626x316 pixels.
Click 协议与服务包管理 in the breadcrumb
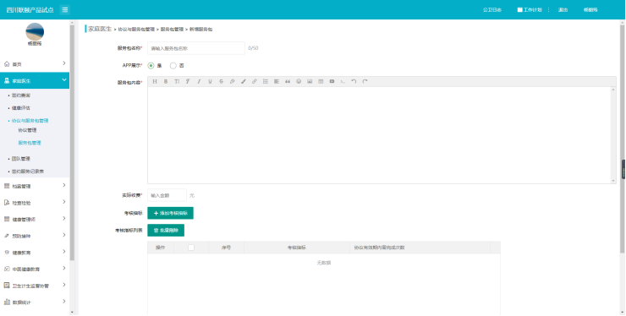tap(136, 30)
